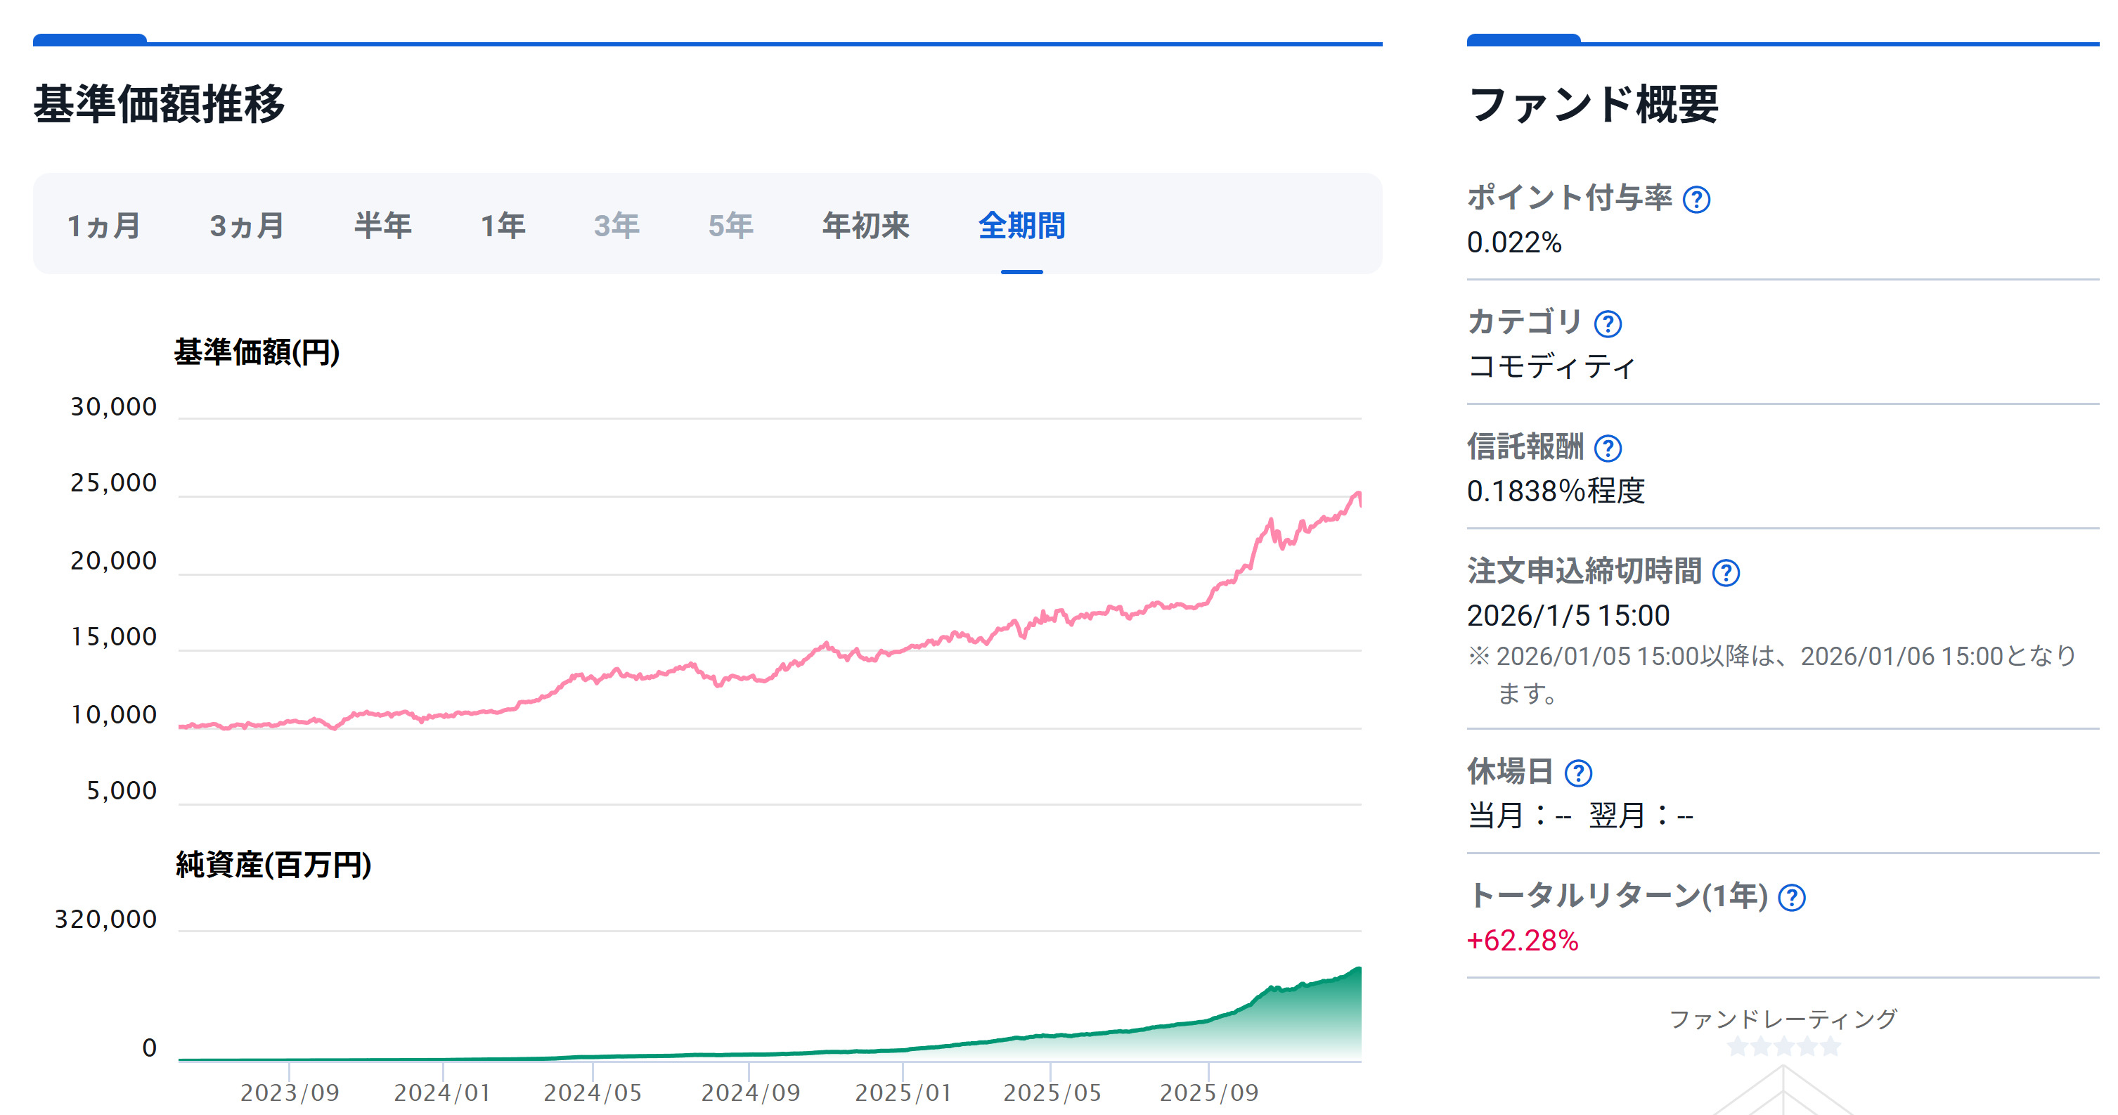The image size is (2118, 1115).
Task: Switch chart to 3ヵ月 period
Action: click(247, 225)
